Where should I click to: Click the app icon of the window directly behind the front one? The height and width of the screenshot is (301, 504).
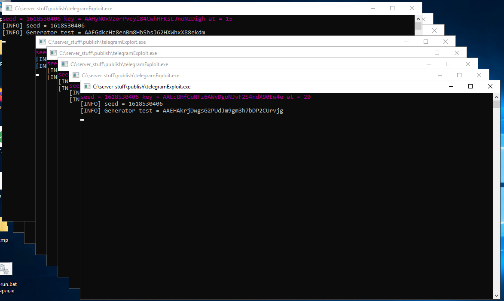[76, 75]
